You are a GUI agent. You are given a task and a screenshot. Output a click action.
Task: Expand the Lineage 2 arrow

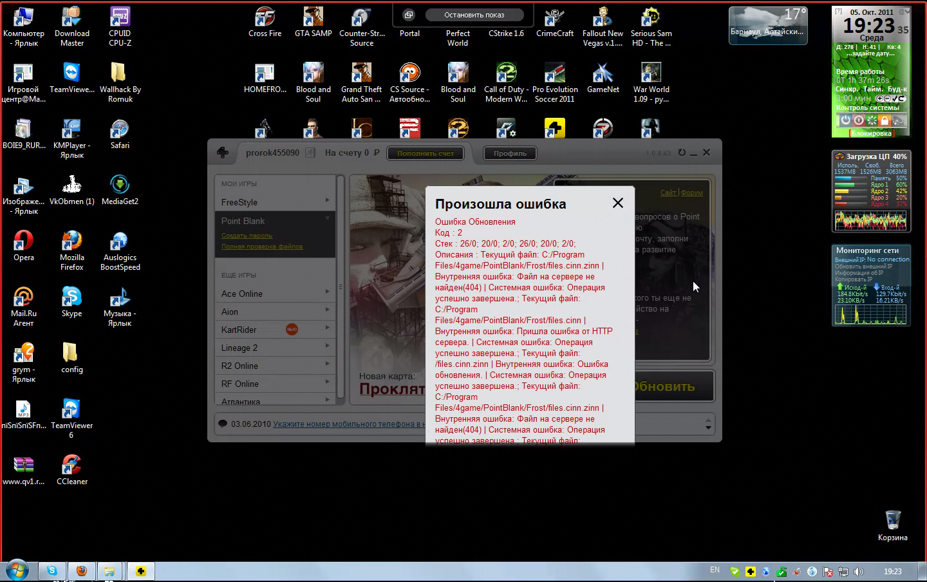click(328, 346)
